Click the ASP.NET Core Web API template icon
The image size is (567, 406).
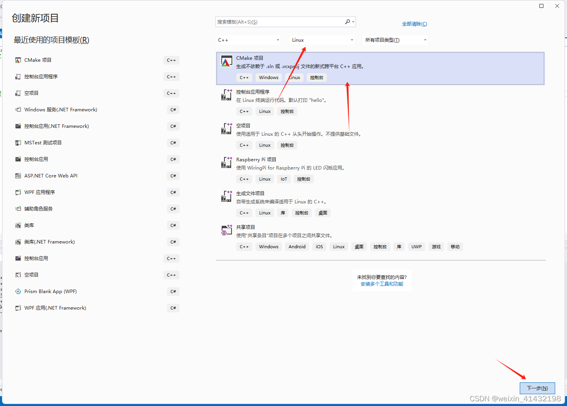click(18, 175)
